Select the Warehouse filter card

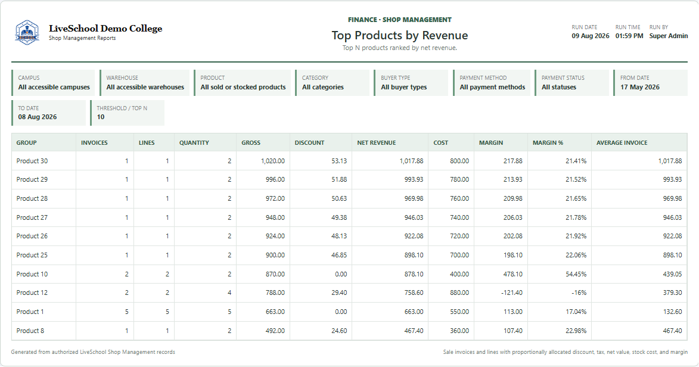(x=144, y=82)
